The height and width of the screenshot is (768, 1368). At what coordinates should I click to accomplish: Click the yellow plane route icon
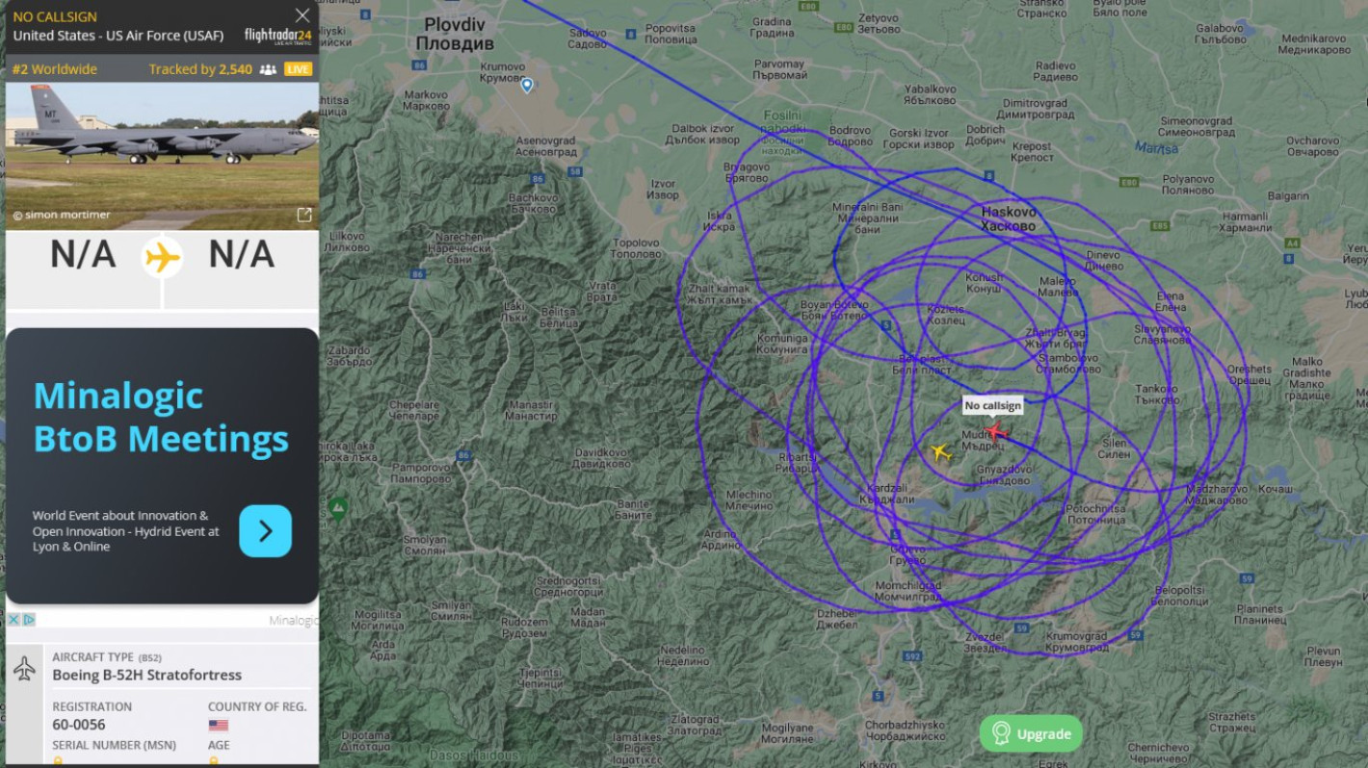pyautogui.click(x=162, y=257)
